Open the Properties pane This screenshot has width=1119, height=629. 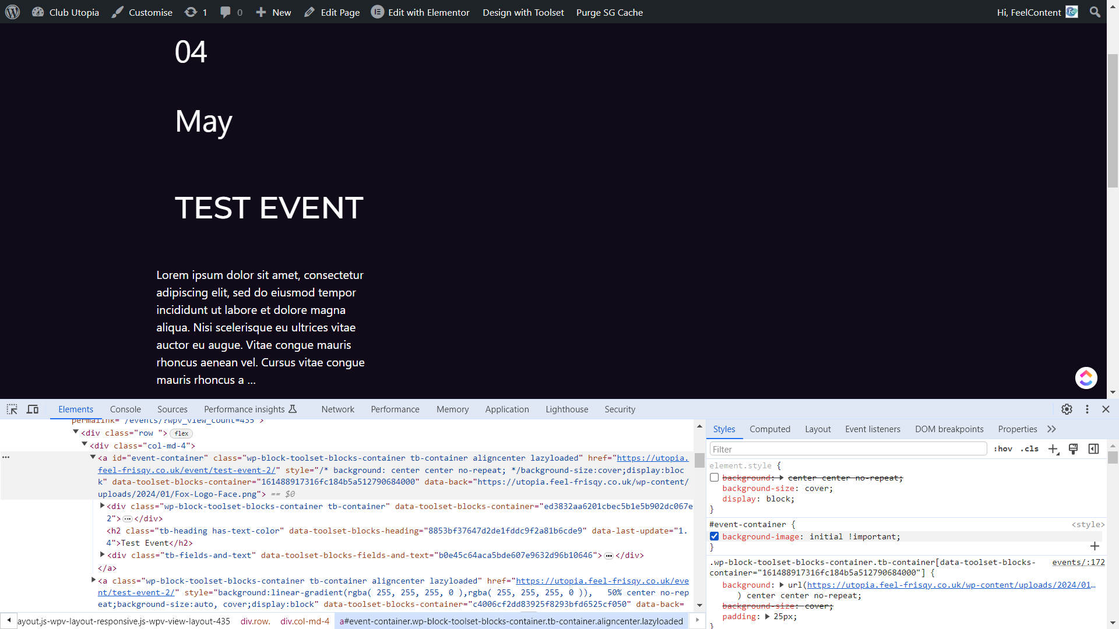(1018, 429)
